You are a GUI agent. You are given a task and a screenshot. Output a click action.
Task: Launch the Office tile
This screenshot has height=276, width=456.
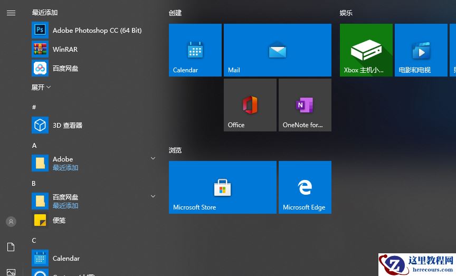(250, 105)
